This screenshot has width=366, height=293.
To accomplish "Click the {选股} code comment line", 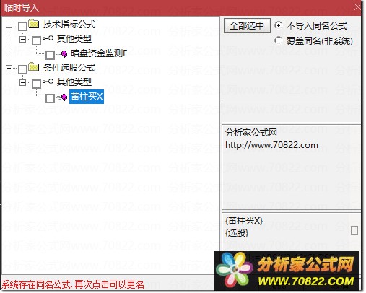I will (237, 232).
